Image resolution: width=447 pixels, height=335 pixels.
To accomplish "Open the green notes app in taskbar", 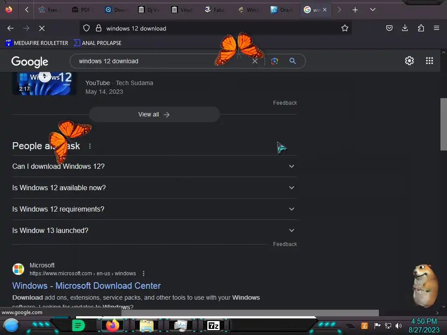I will (79, 325).
